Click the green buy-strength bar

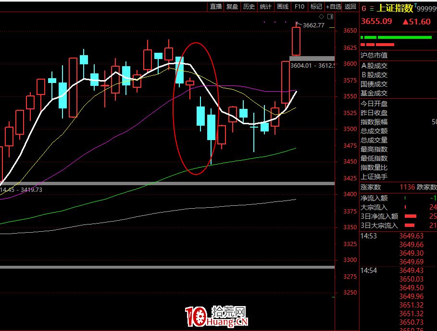(396, 37)
